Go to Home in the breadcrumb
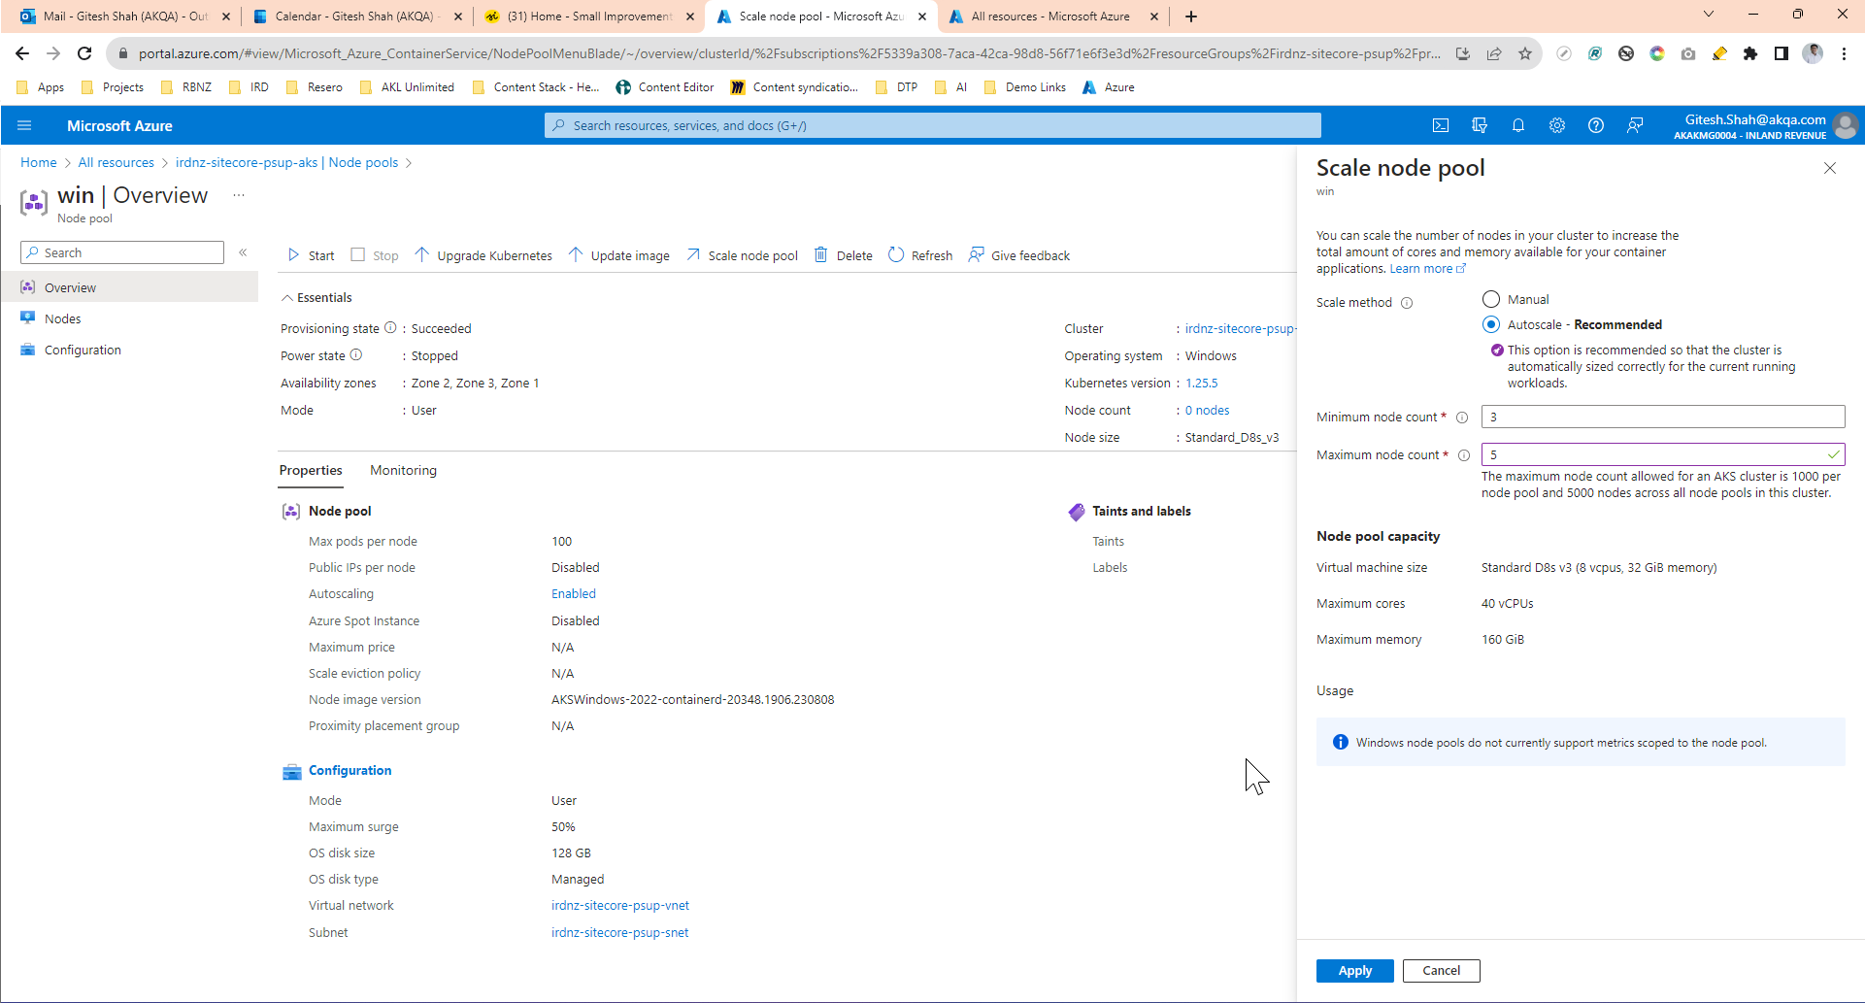1865x1003 pixels. click(x=39, y=163)
